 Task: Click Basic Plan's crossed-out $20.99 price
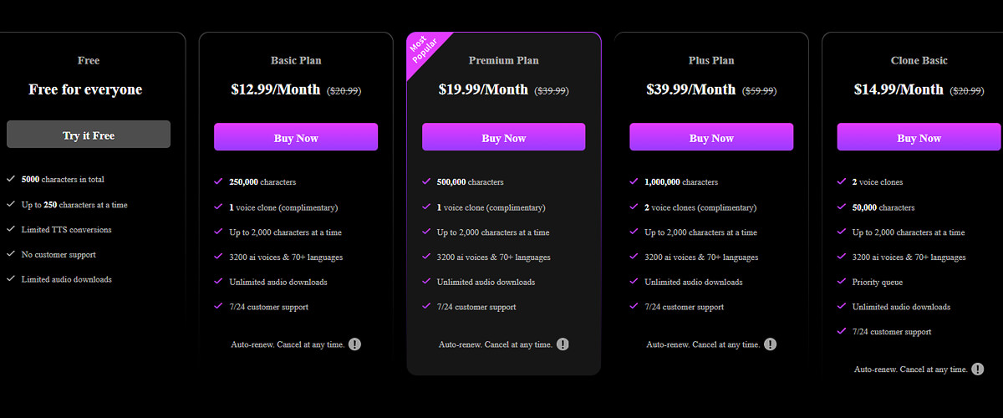tap(344, 90)
